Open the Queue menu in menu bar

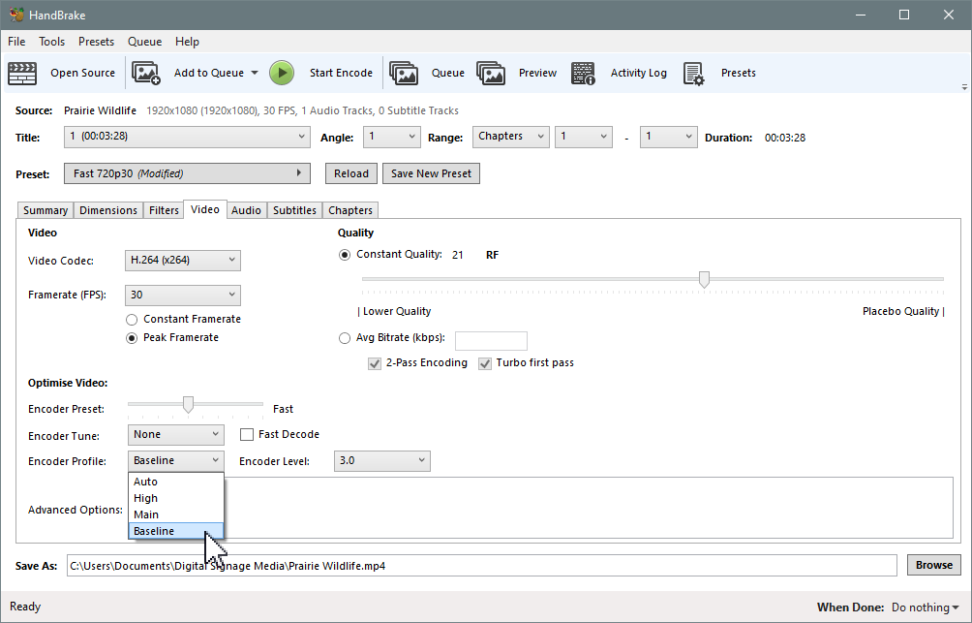click(x=145, y=42)
